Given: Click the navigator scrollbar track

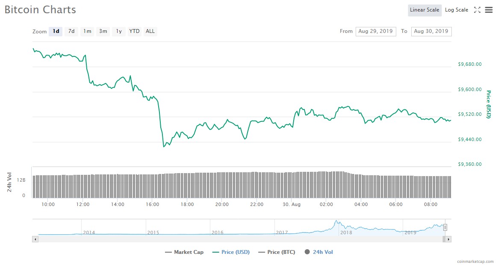Looking at the screenshot, I should 240,239.
